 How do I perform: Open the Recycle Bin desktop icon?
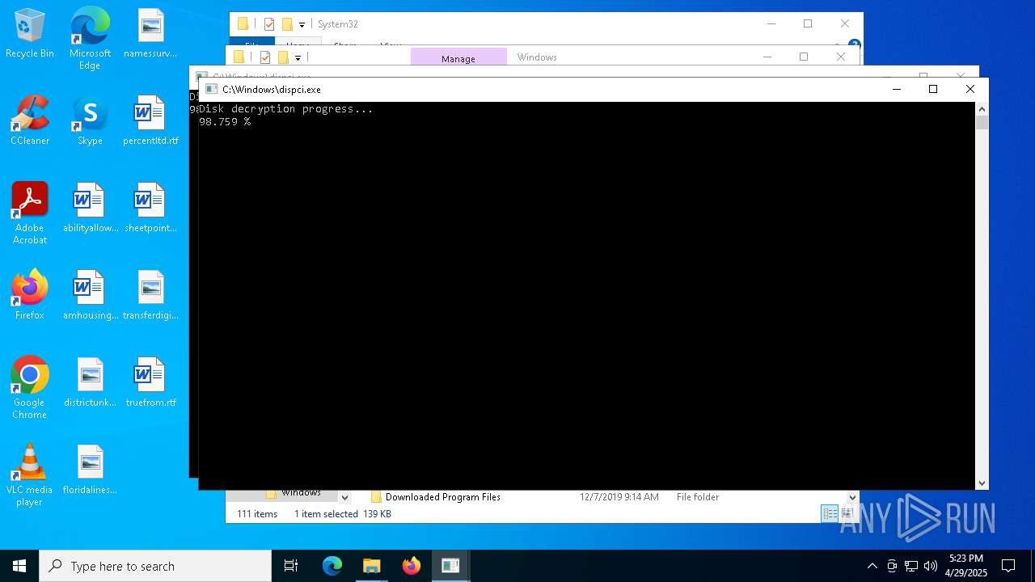[30, 34]
